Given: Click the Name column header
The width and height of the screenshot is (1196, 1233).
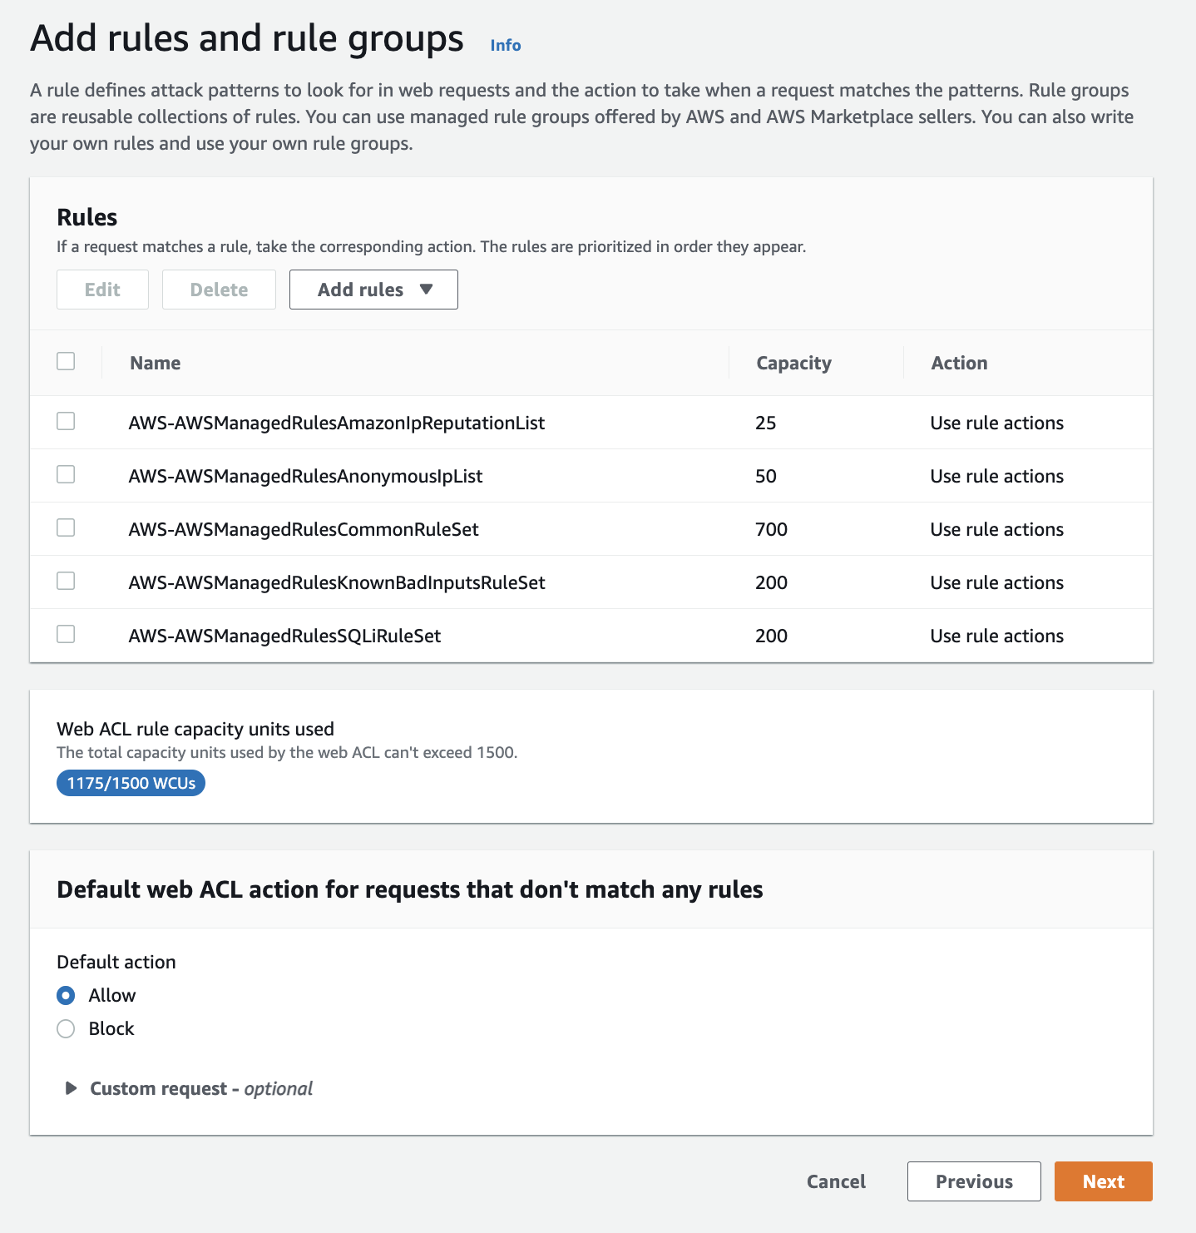Looking at the screenshot, I should (156, 363).
